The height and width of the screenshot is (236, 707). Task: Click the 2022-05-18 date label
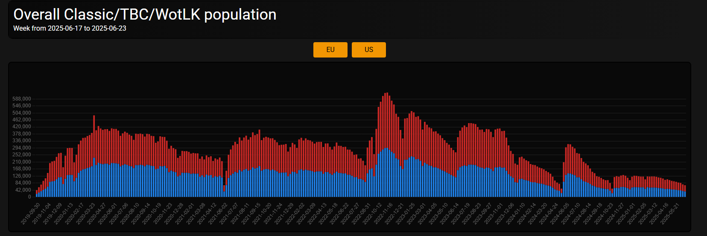click(x=328, y=213)
